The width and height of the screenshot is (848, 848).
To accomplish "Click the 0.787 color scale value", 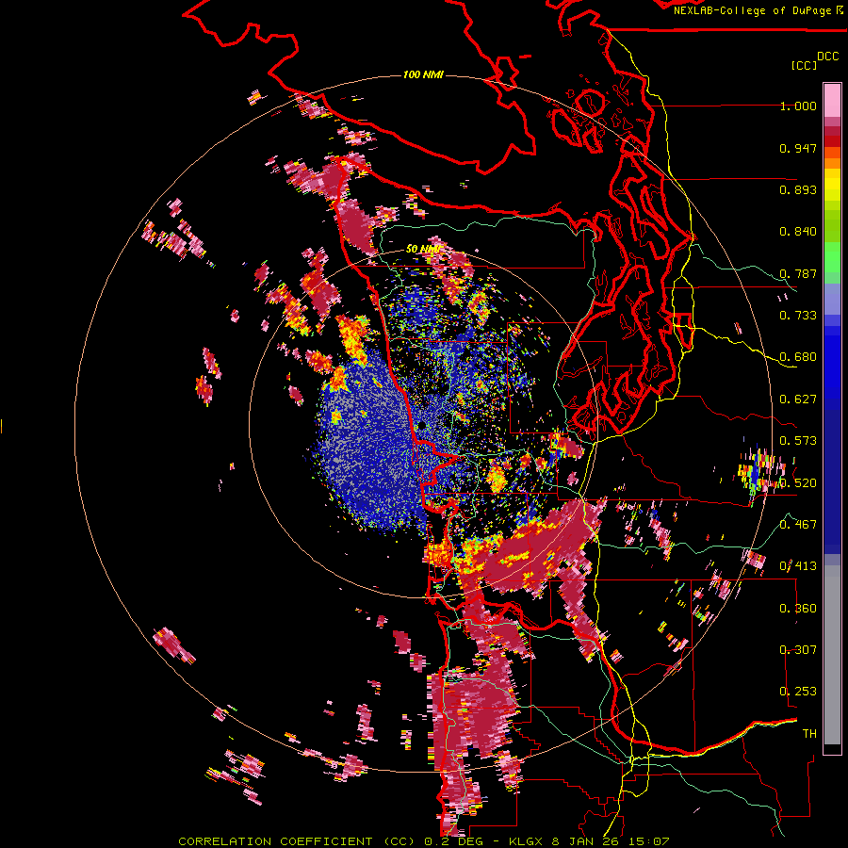I will click(x=798, y=273).
